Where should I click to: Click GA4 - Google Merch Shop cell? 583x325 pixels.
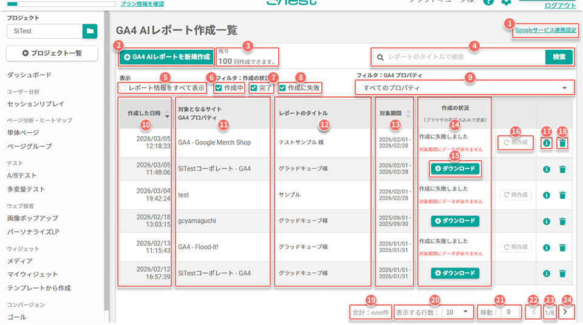[x=214, y=142]
